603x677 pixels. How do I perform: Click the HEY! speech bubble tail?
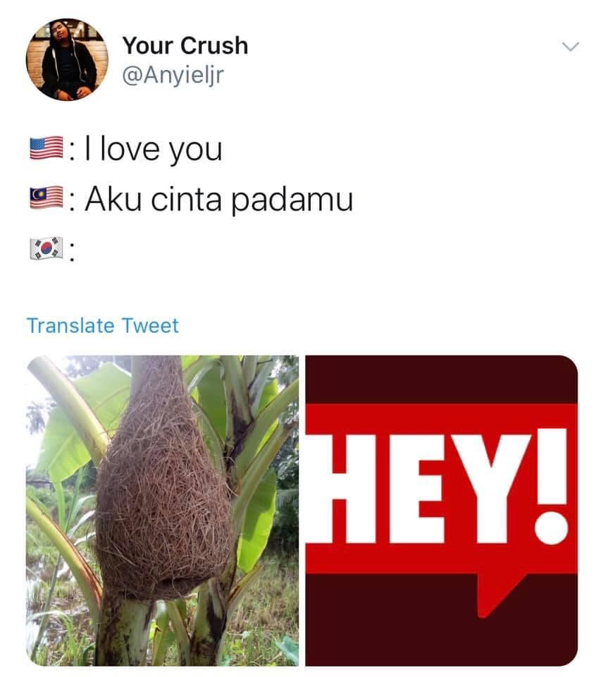(x=500, y=595)
